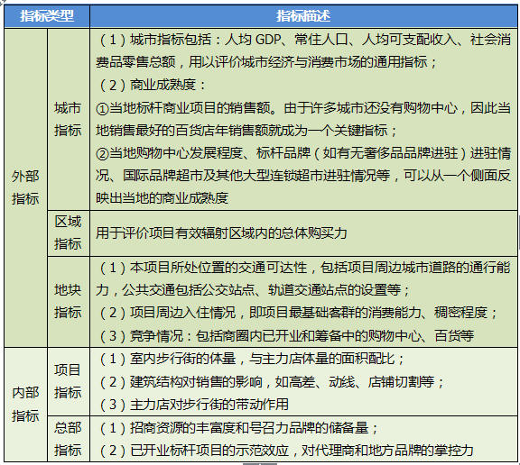Image resolution: width=520 pixels, height=465 pixels.
Task: Click the line 本项目所处位置的交通可达性
Action: pyautogui.click(x=304, y=268)
